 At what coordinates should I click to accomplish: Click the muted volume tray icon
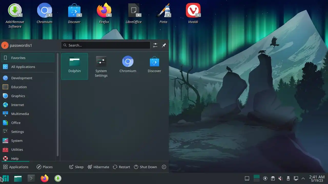pos(281,178)
